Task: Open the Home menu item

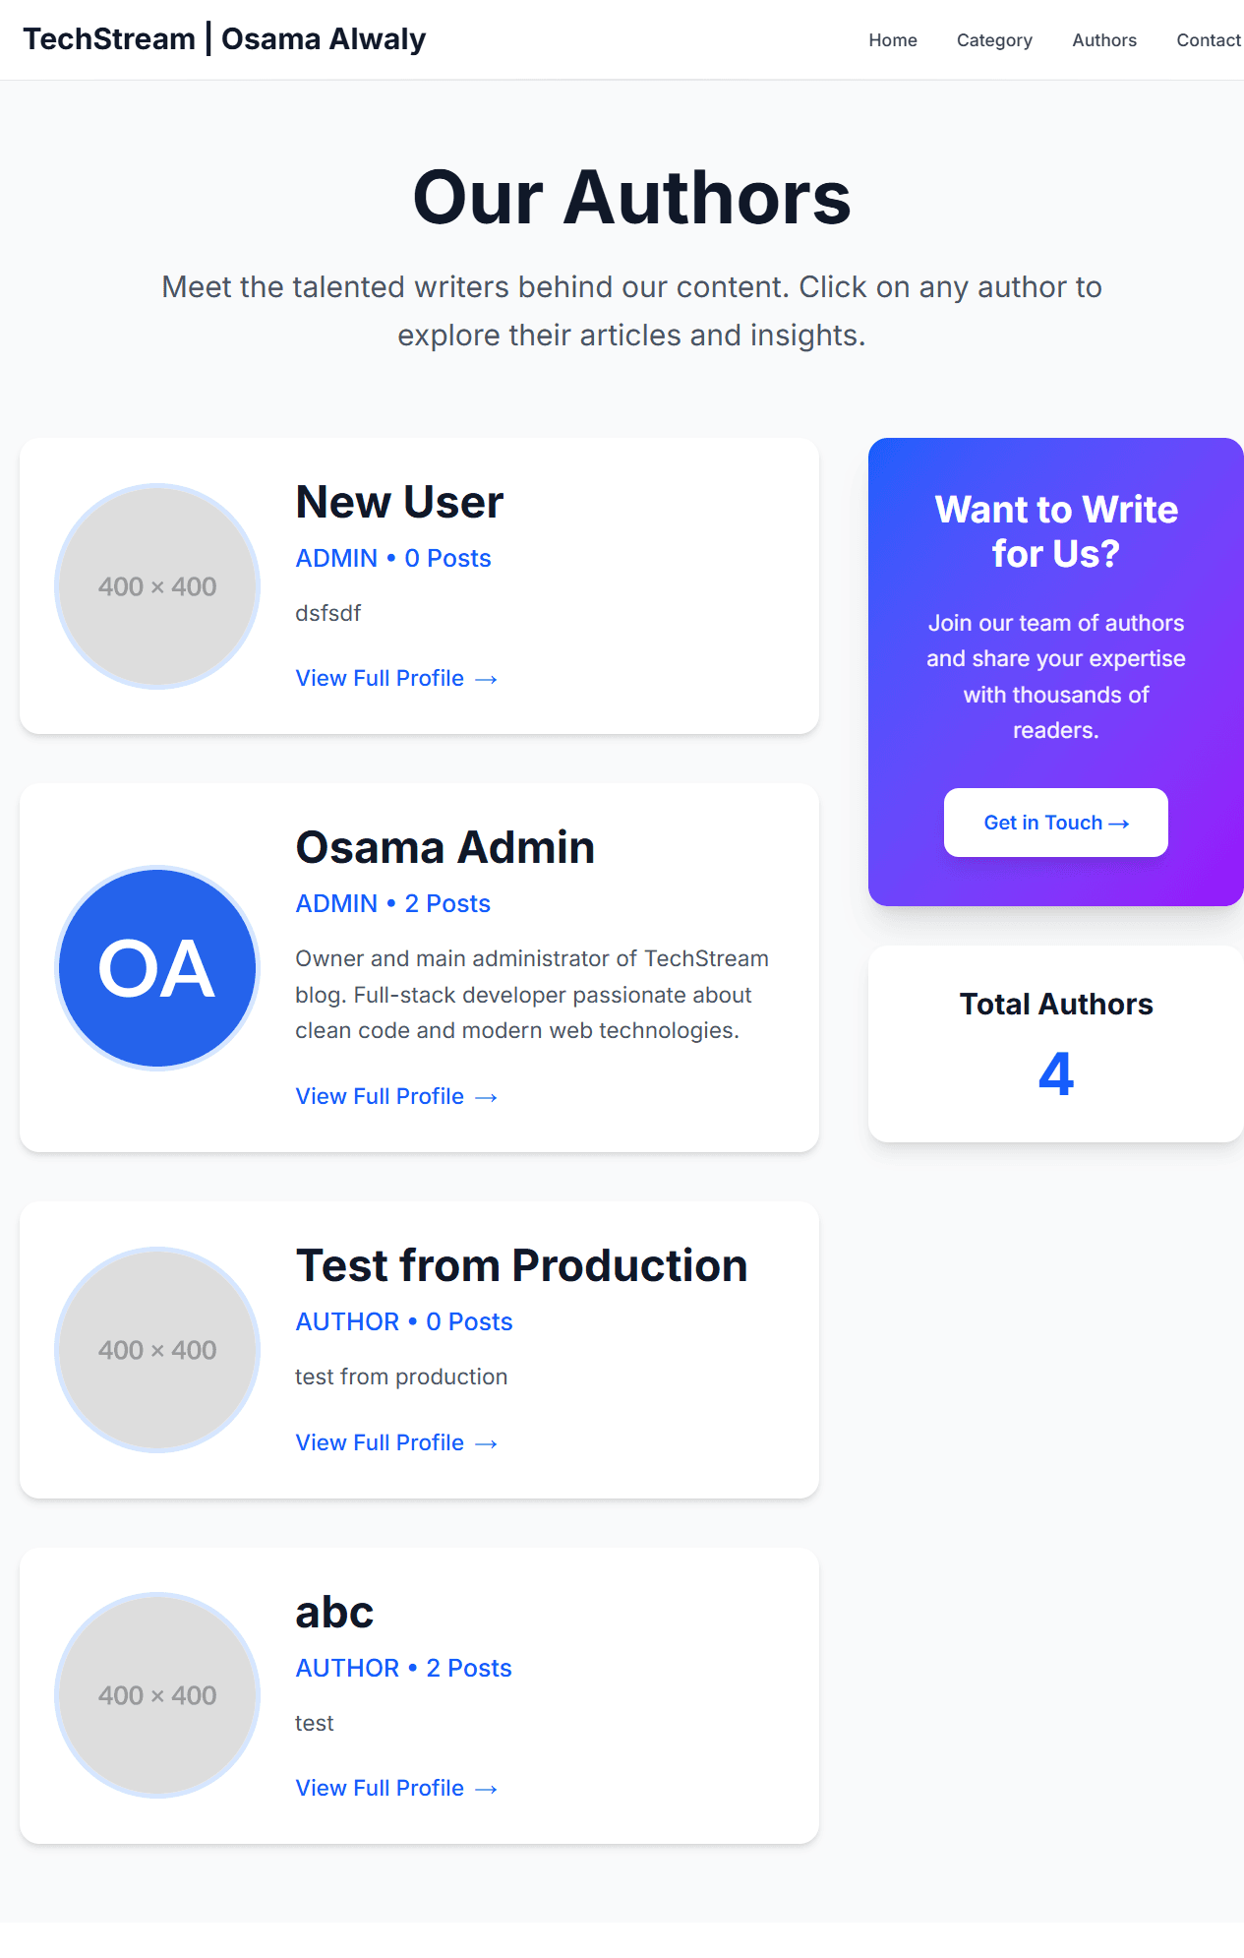Action: coord(892,40)
